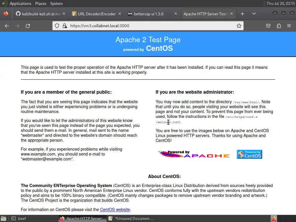Switch to URL Decoder/Encoder tab
Screen dimensions: 296x222
(x=96, y=14)
